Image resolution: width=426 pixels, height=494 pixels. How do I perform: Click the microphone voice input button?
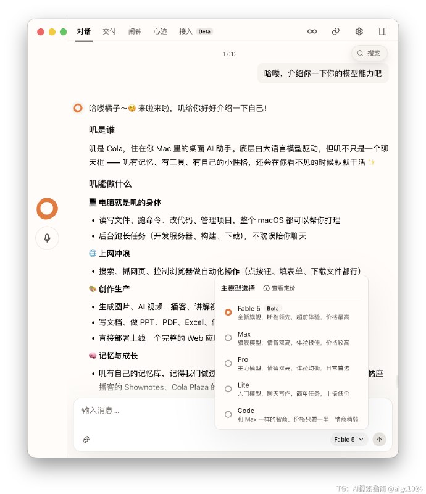(47, 238)
